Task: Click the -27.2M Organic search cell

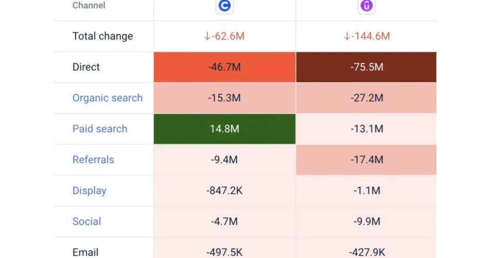Action: click(x=367, y=98)
